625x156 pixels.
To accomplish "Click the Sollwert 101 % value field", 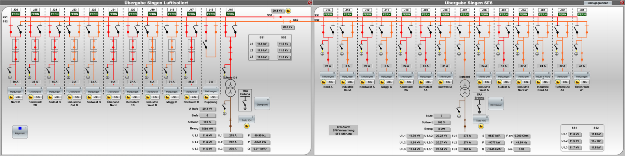I will pyautogui.click(x=207, y=122).
